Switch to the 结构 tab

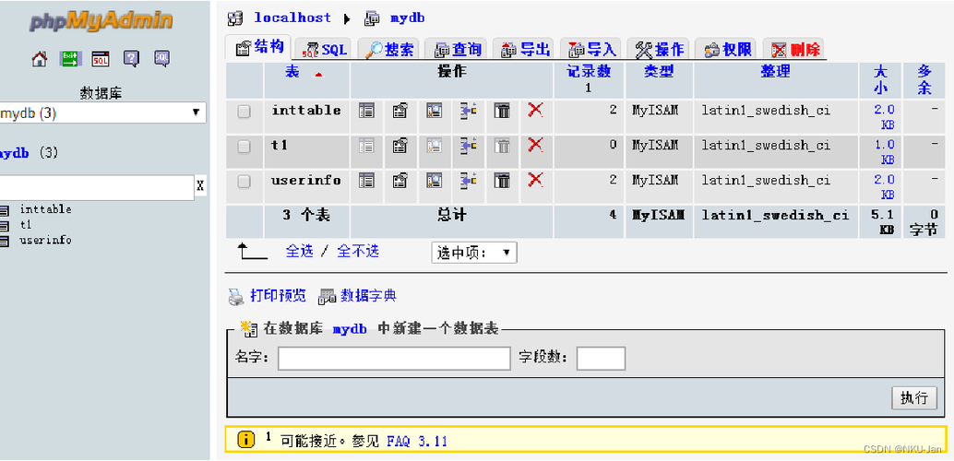(x=259, y=47)
